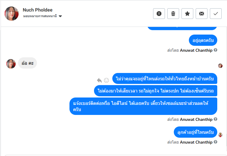Viewport: 227px width, 156px height.
Task: Click customer avatar beside 'อ่อ คะ' message
Action: tap(11, 64)
